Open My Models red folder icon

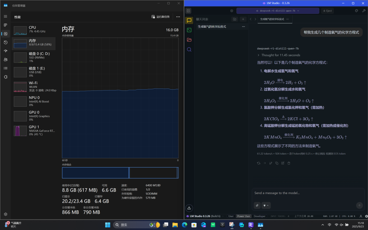tap(189, 40)
